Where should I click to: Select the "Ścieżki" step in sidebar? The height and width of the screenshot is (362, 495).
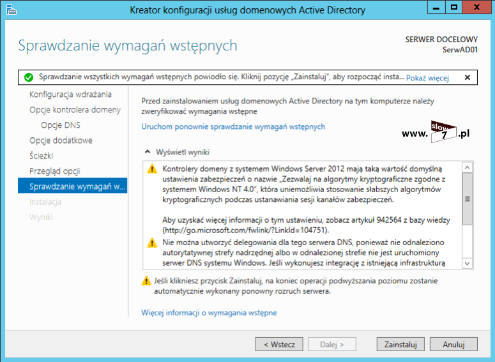(x=41, y=156)
